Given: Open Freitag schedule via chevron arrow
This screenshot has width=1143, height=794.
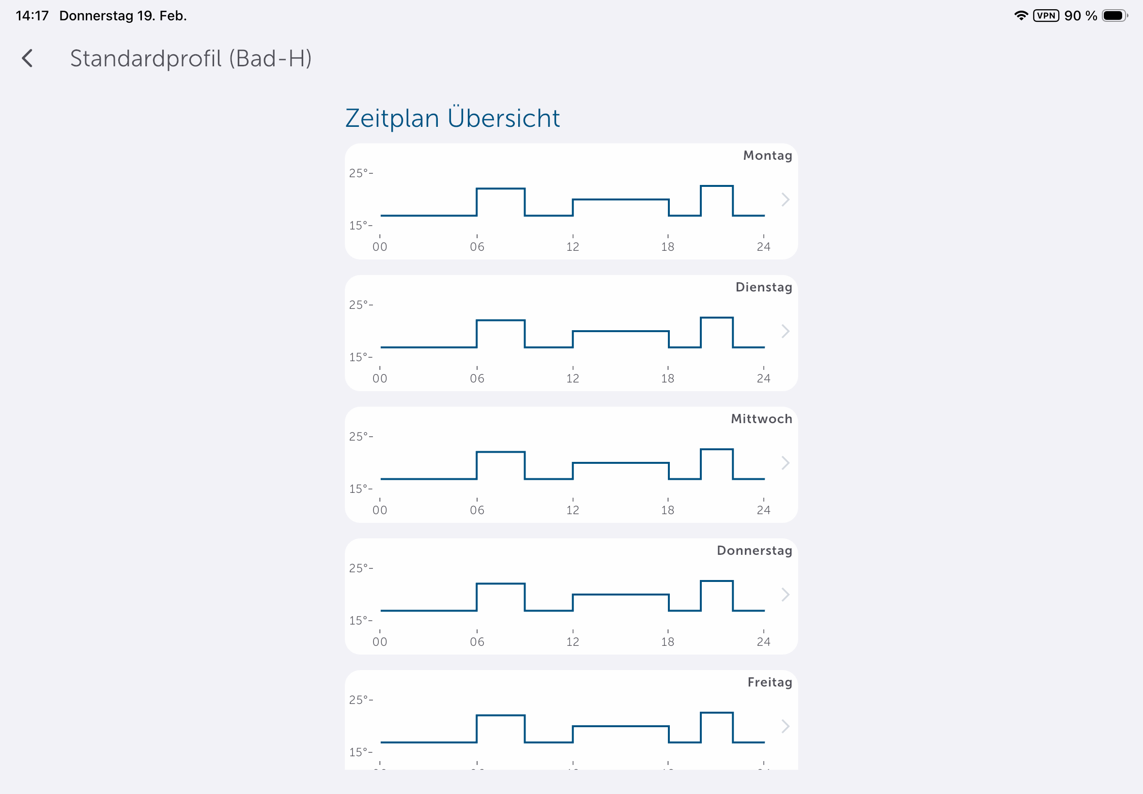Looking at the screenshot, I should 785,726.
